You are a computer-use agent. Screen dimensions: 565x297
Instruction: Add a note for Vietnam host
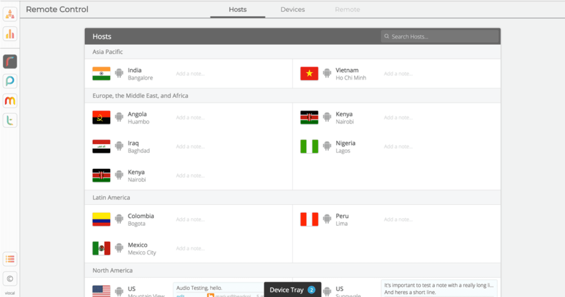(x=398, y=74)
